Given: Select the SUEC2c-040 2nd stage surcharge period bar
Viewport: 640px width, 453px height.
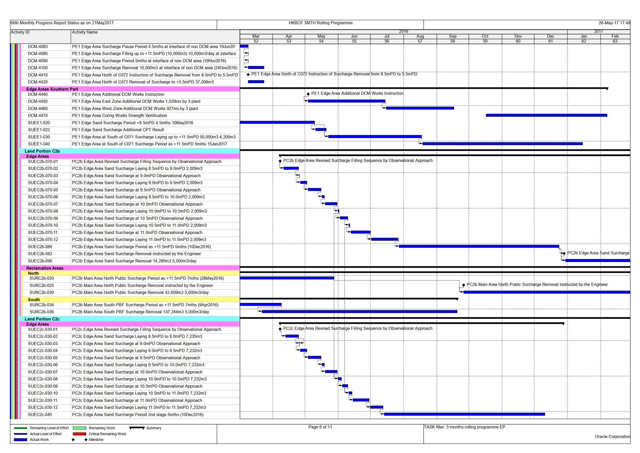Looking at the screenshot, I should [464, 414].
